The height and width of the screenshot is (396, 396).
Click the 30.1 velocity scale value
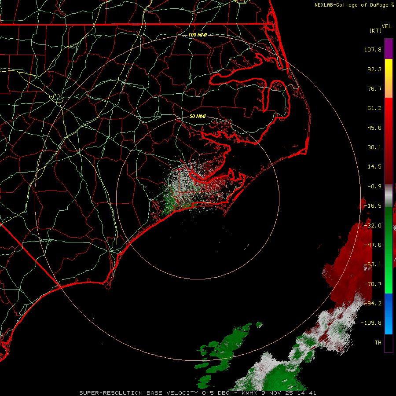[x=374, y=147]
